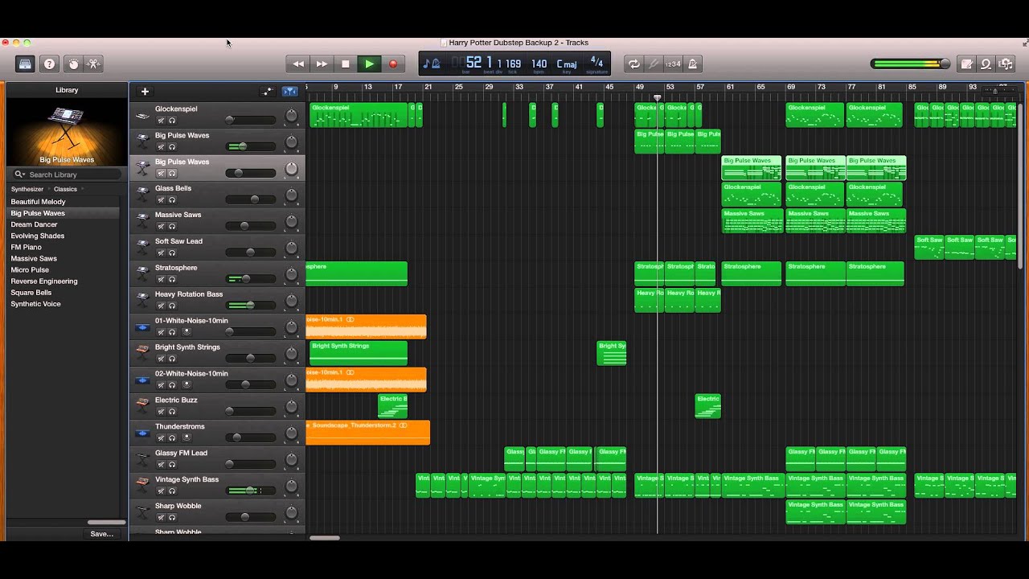Click the Soft Saw Lead track icon

[142, 248]
